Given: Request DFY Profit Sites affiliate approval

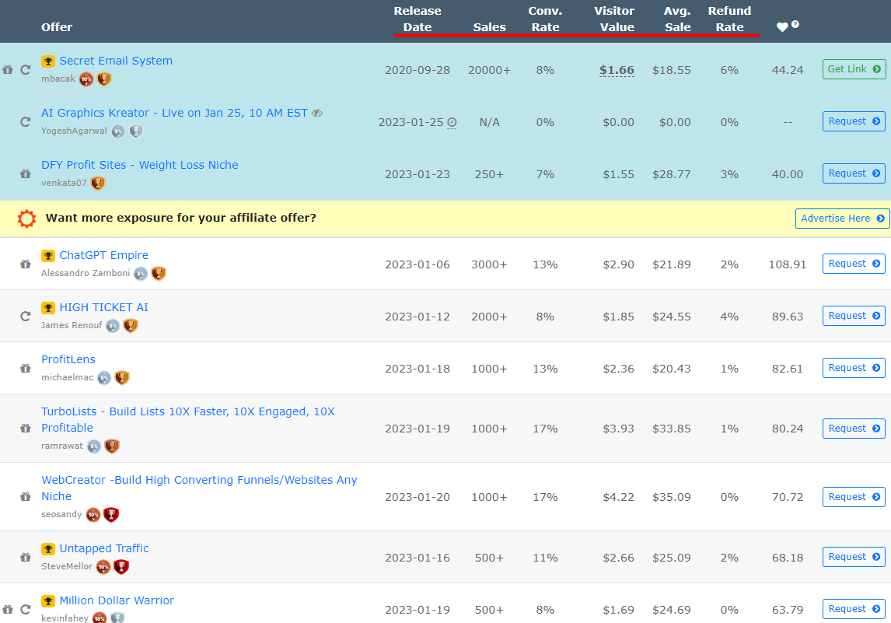Looking at the screenshot, I should tap(854, 173).
